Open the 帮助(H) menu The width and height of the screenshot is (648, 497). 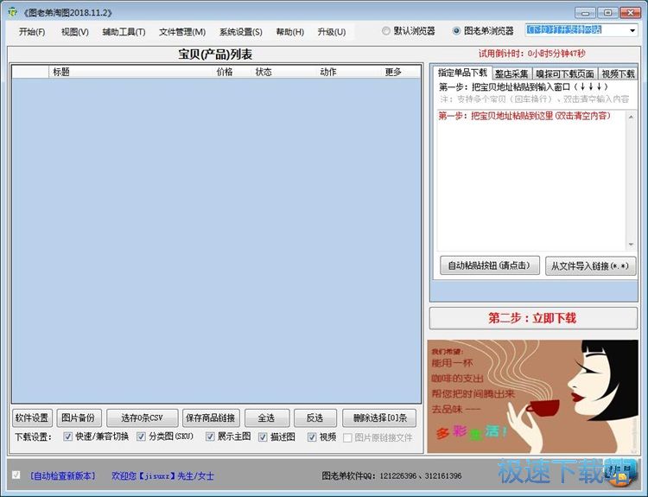click(x=289, y=32)
